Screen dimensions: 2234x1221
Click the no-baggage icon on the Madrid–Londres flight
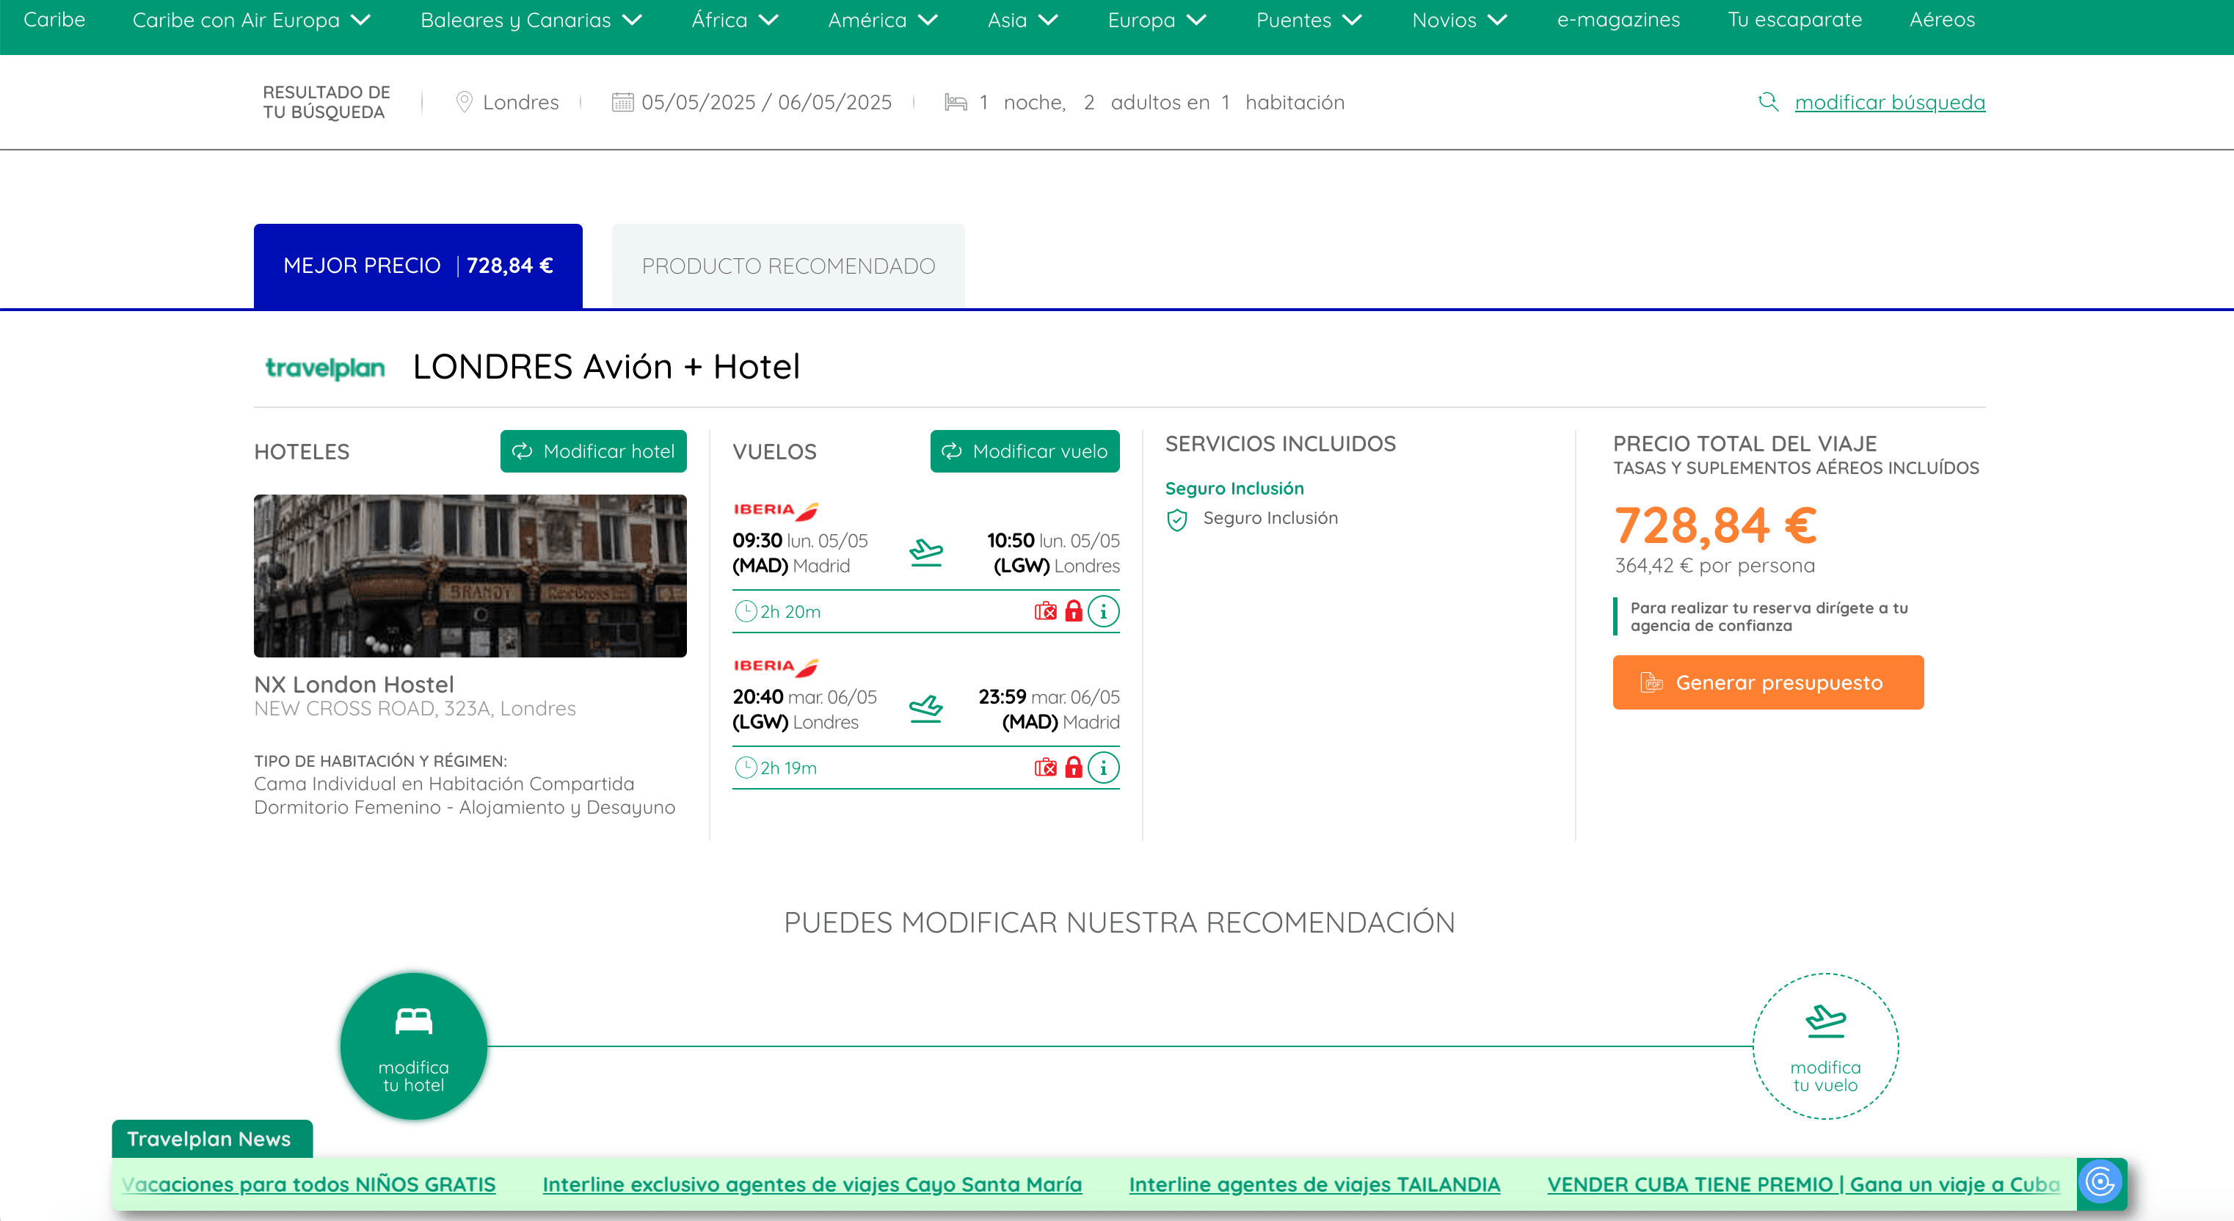pos(1045,611)
